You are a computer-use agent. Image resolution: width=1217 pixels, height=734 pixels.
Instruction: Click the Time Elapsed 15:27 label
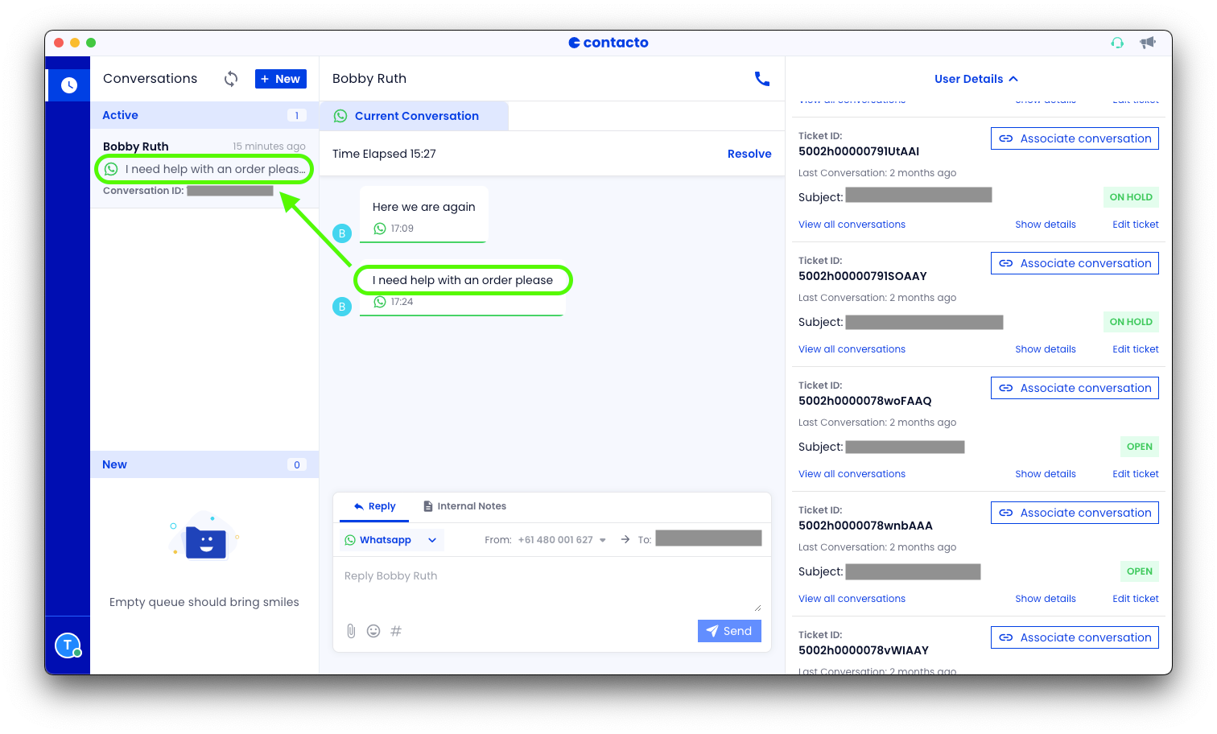point(384,154)
